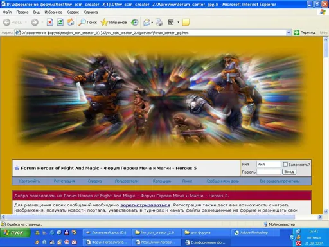329x247 pixels.
Task: Expand the Mail button dropdown arrow
Action: pos(152,22)
